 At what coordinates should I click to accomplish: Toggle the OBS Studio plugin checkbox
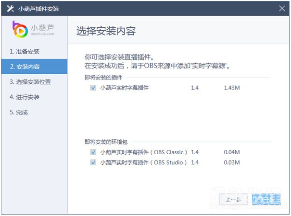pos(93,162)
